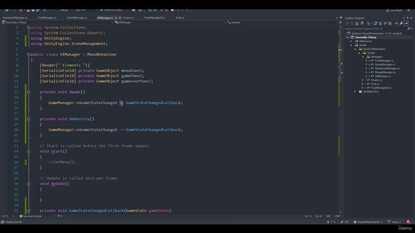Close the UIManager.cs tab
Viewport: 415px width, 233px height.
click(x=120, y=17)
